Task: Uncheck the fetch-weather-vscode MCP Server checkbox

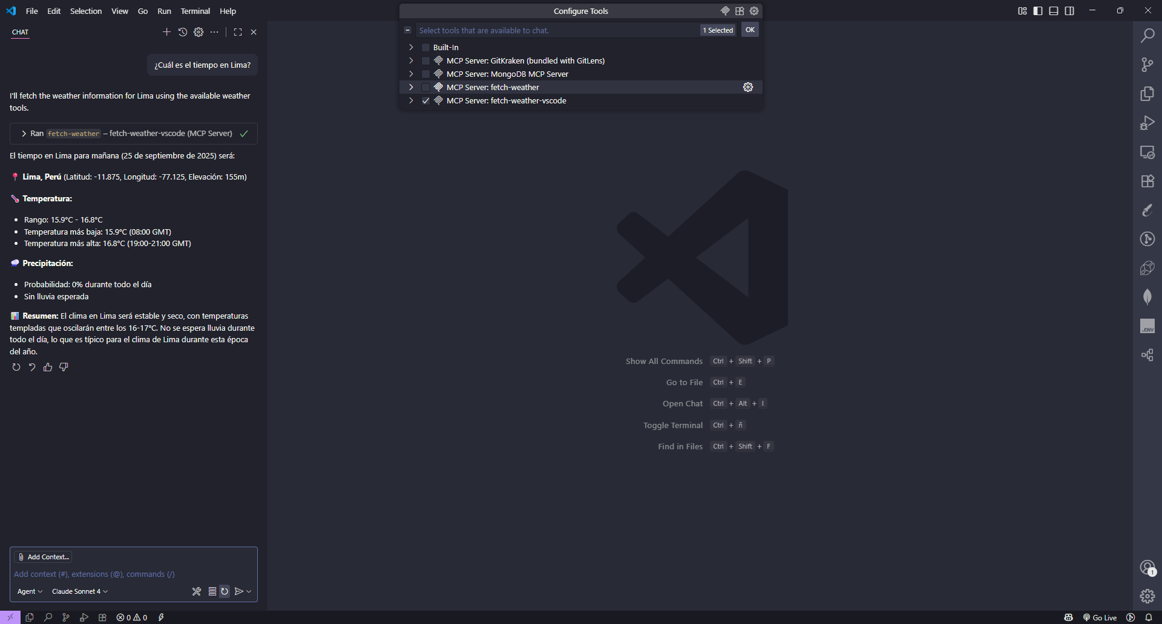Action: [425, 100]
